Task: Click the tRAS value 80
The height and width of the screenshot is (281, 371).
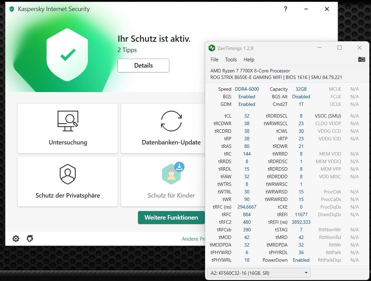Action: 247,146
